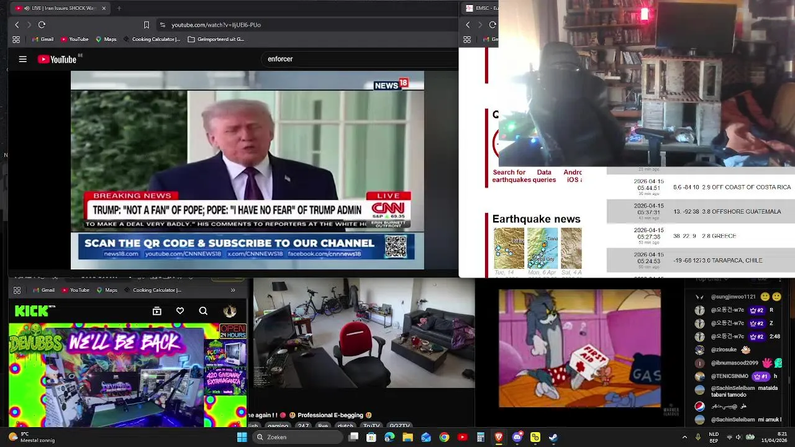Open Maps bookmark in Kick window
795x447 pixels.
click(107, 290)
